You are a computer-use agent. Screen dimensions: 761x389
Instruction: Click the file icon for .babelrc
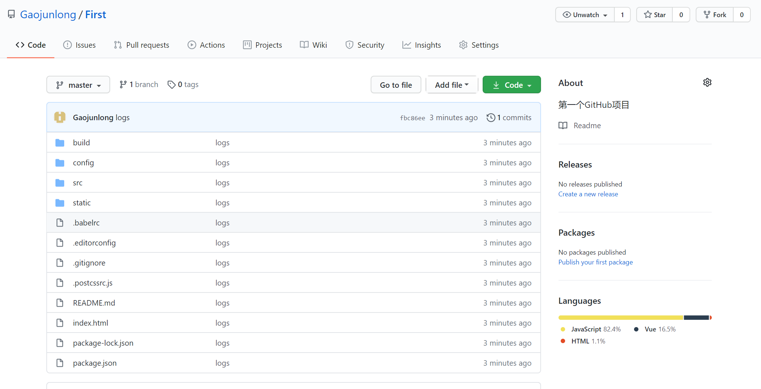click(60, 223)
